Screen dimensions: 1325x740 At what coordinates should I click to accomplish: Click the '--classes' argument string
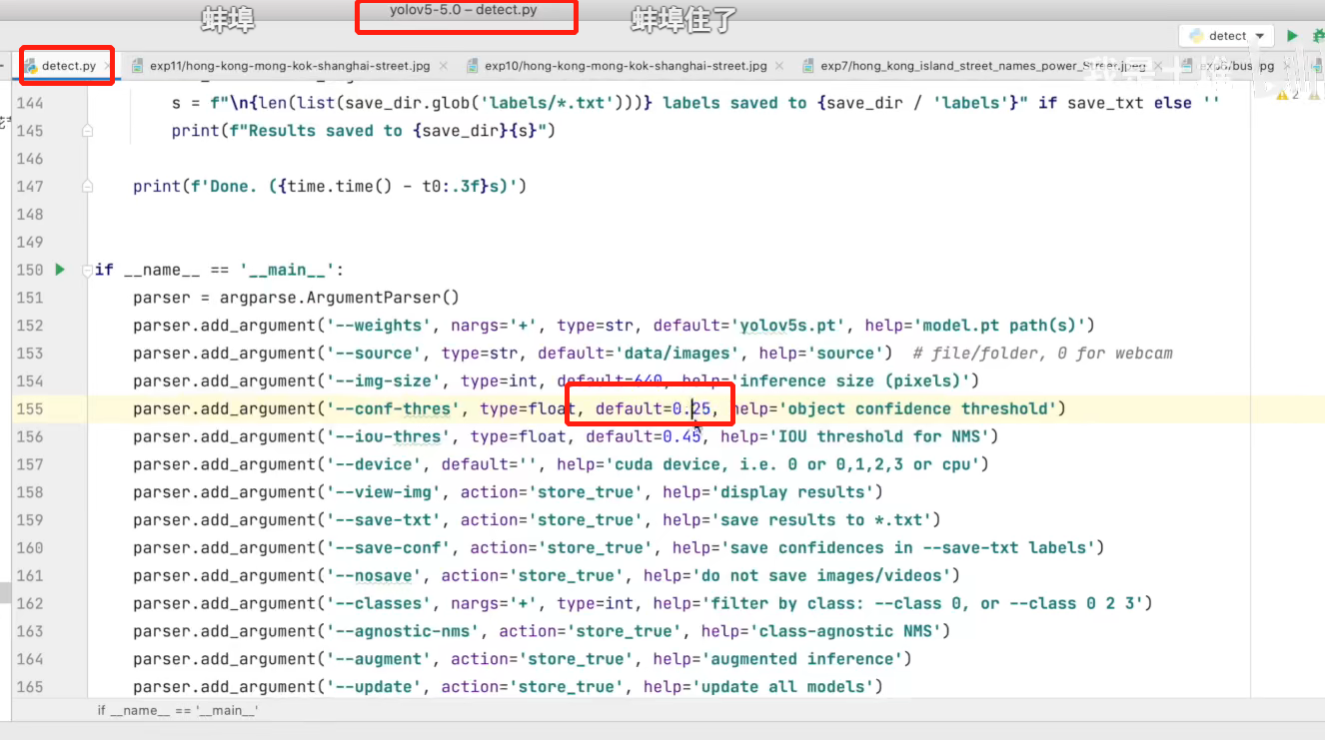coord(383,604)
